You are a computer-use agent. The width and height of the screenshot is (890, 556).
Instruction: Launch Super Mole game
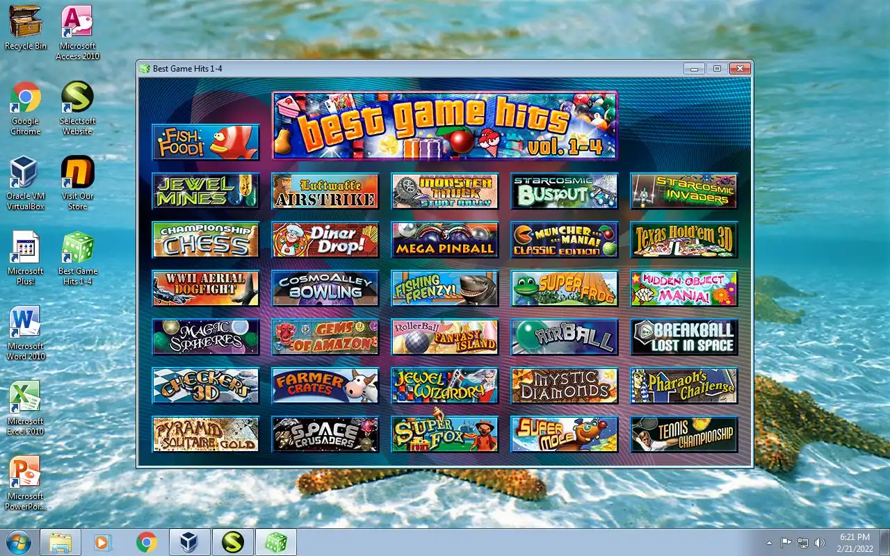pyautogui.click(x=565, y=434)
